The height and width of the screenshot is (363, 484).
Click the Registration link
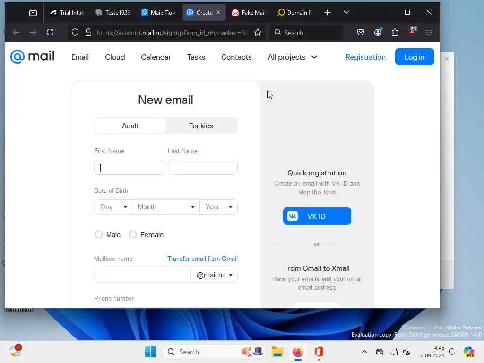[x=365, y=57]
